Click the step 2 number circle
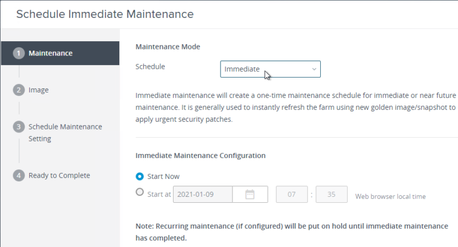This screenshot has width=458, height=247. [20, 90]
